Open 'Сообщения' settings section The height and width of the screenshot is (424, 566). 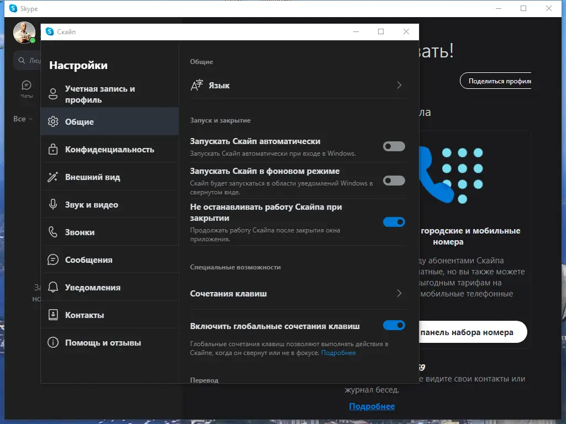click(x=110, y=259)
